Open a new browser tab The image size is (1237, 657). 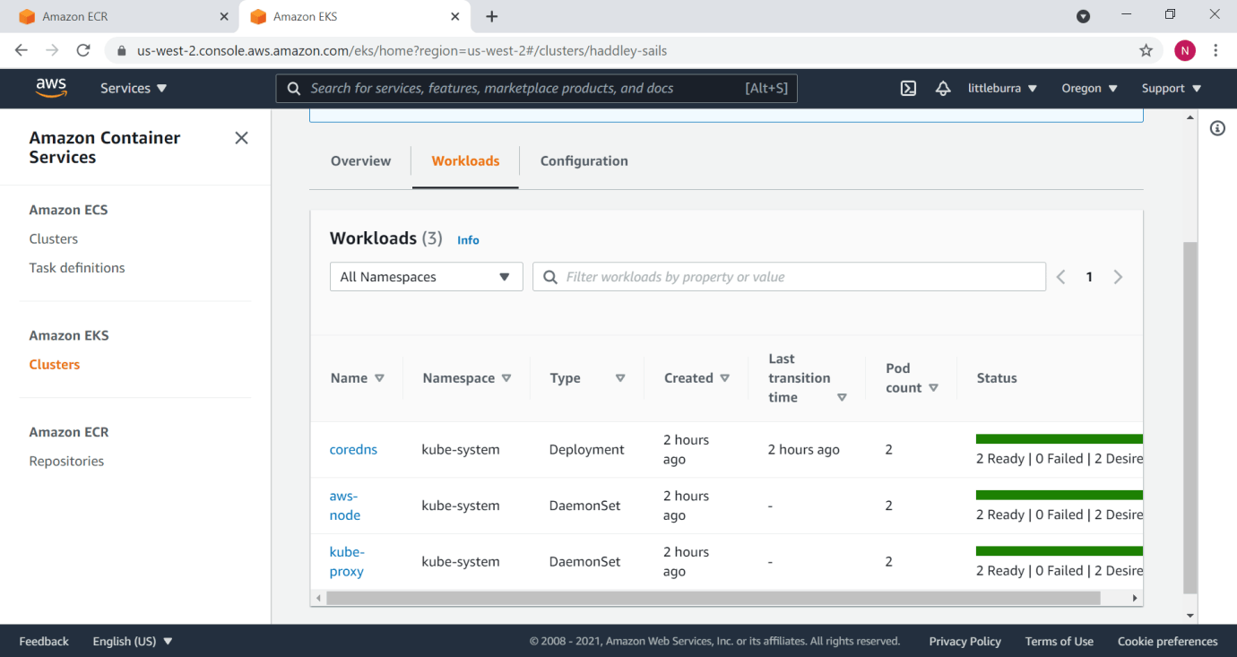tap(491, 16)
